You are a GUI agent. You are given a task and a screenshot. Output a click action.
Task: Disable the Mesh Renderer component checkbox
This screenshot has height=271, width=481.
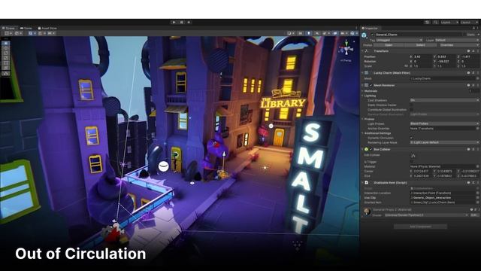[371, 85]
